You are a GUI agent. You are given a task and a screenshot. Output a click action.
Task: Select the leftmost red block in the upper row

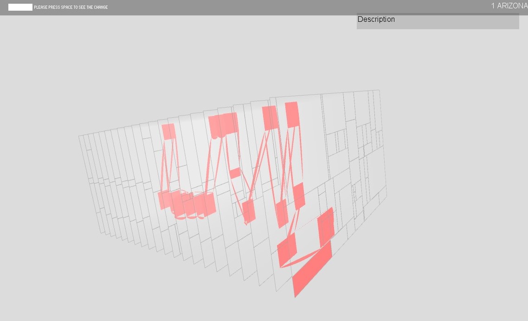pos(168,131)
